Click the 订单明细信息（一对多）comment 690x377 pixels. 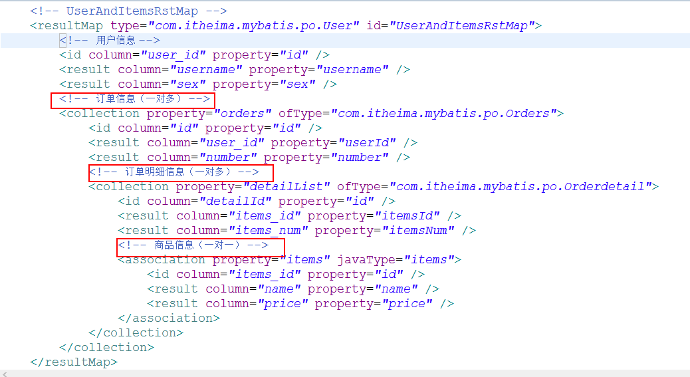click(x=174, y=172)
